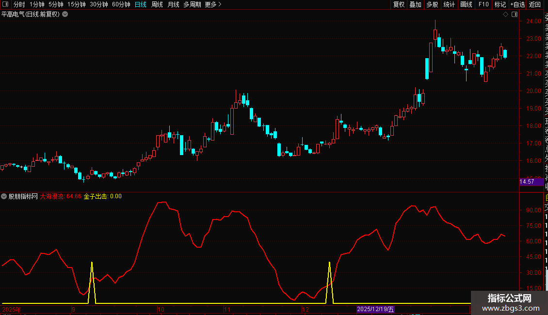Click the 大海漫流: 64.66 indicator value
The height and width of the screenshot is (315, 548).
pos(61,196)
